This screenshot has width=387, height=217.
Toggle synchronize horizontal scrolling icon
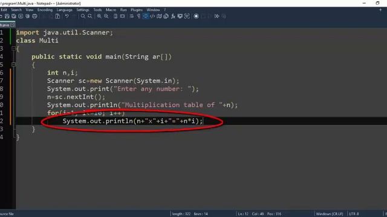122,16
